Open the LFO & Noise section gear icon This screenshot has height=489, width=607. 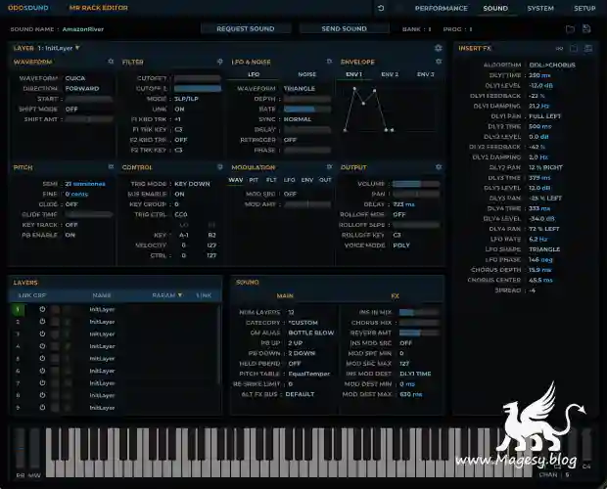click(329, 62)
